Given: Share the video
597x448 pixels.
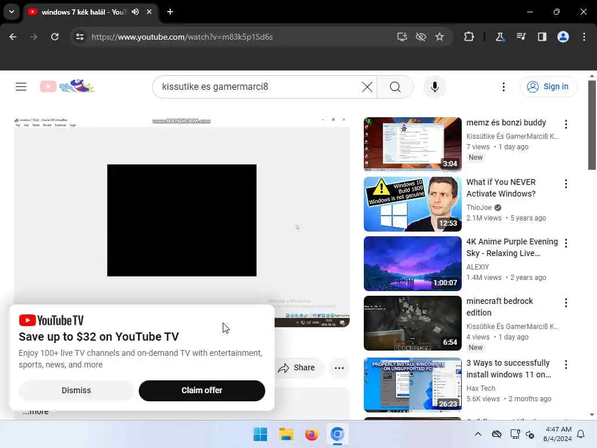Looking at the screenshot, I should click(298, 368).
